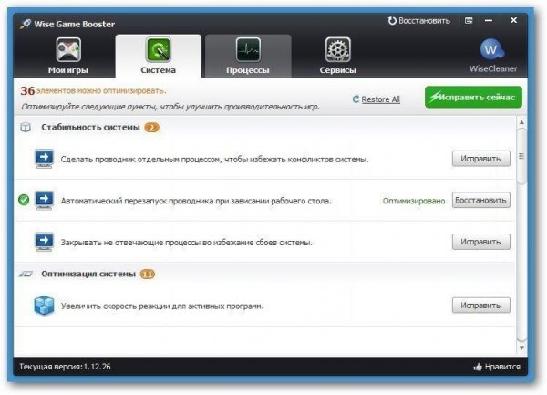Click the icon for 'Сделать проводник отдельным процессом'

45,159
